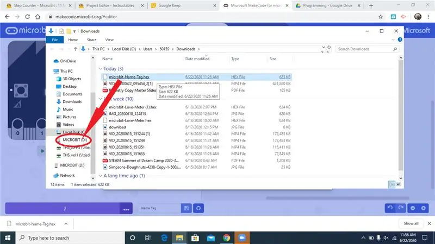The height and width of the screenshot is (244, 435).
Task: Click the Explorer help question mark icon
Action: click(x=400, y=40)
